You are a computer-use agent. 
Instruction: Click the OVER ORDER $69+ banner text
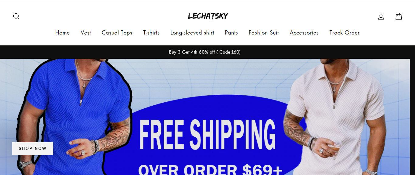pyautogui.click(x=210, y=170)
